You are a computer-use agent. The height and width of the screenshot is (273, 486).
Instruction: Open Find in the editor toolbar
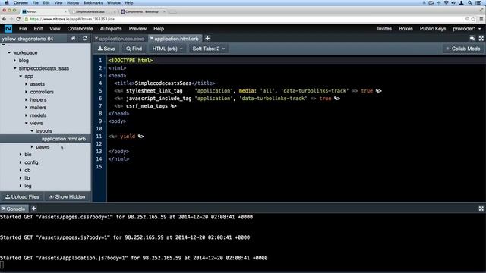[134, 49]
